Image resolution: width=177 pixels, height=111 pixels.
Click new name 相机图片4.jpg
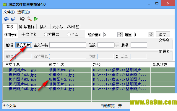point(62,89)
